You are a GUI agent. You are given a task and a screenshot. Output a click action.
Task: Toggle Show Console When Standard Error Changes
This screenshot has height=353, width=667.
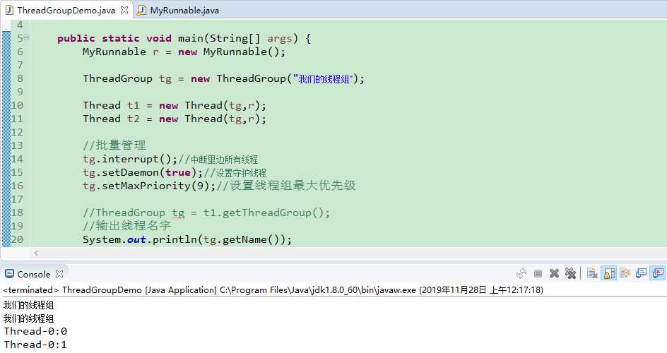658,273
